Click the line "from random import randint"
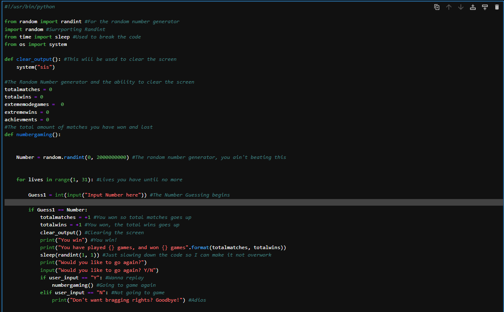The height and width of the screenshot is (312, 504). [x=43, y=22]
